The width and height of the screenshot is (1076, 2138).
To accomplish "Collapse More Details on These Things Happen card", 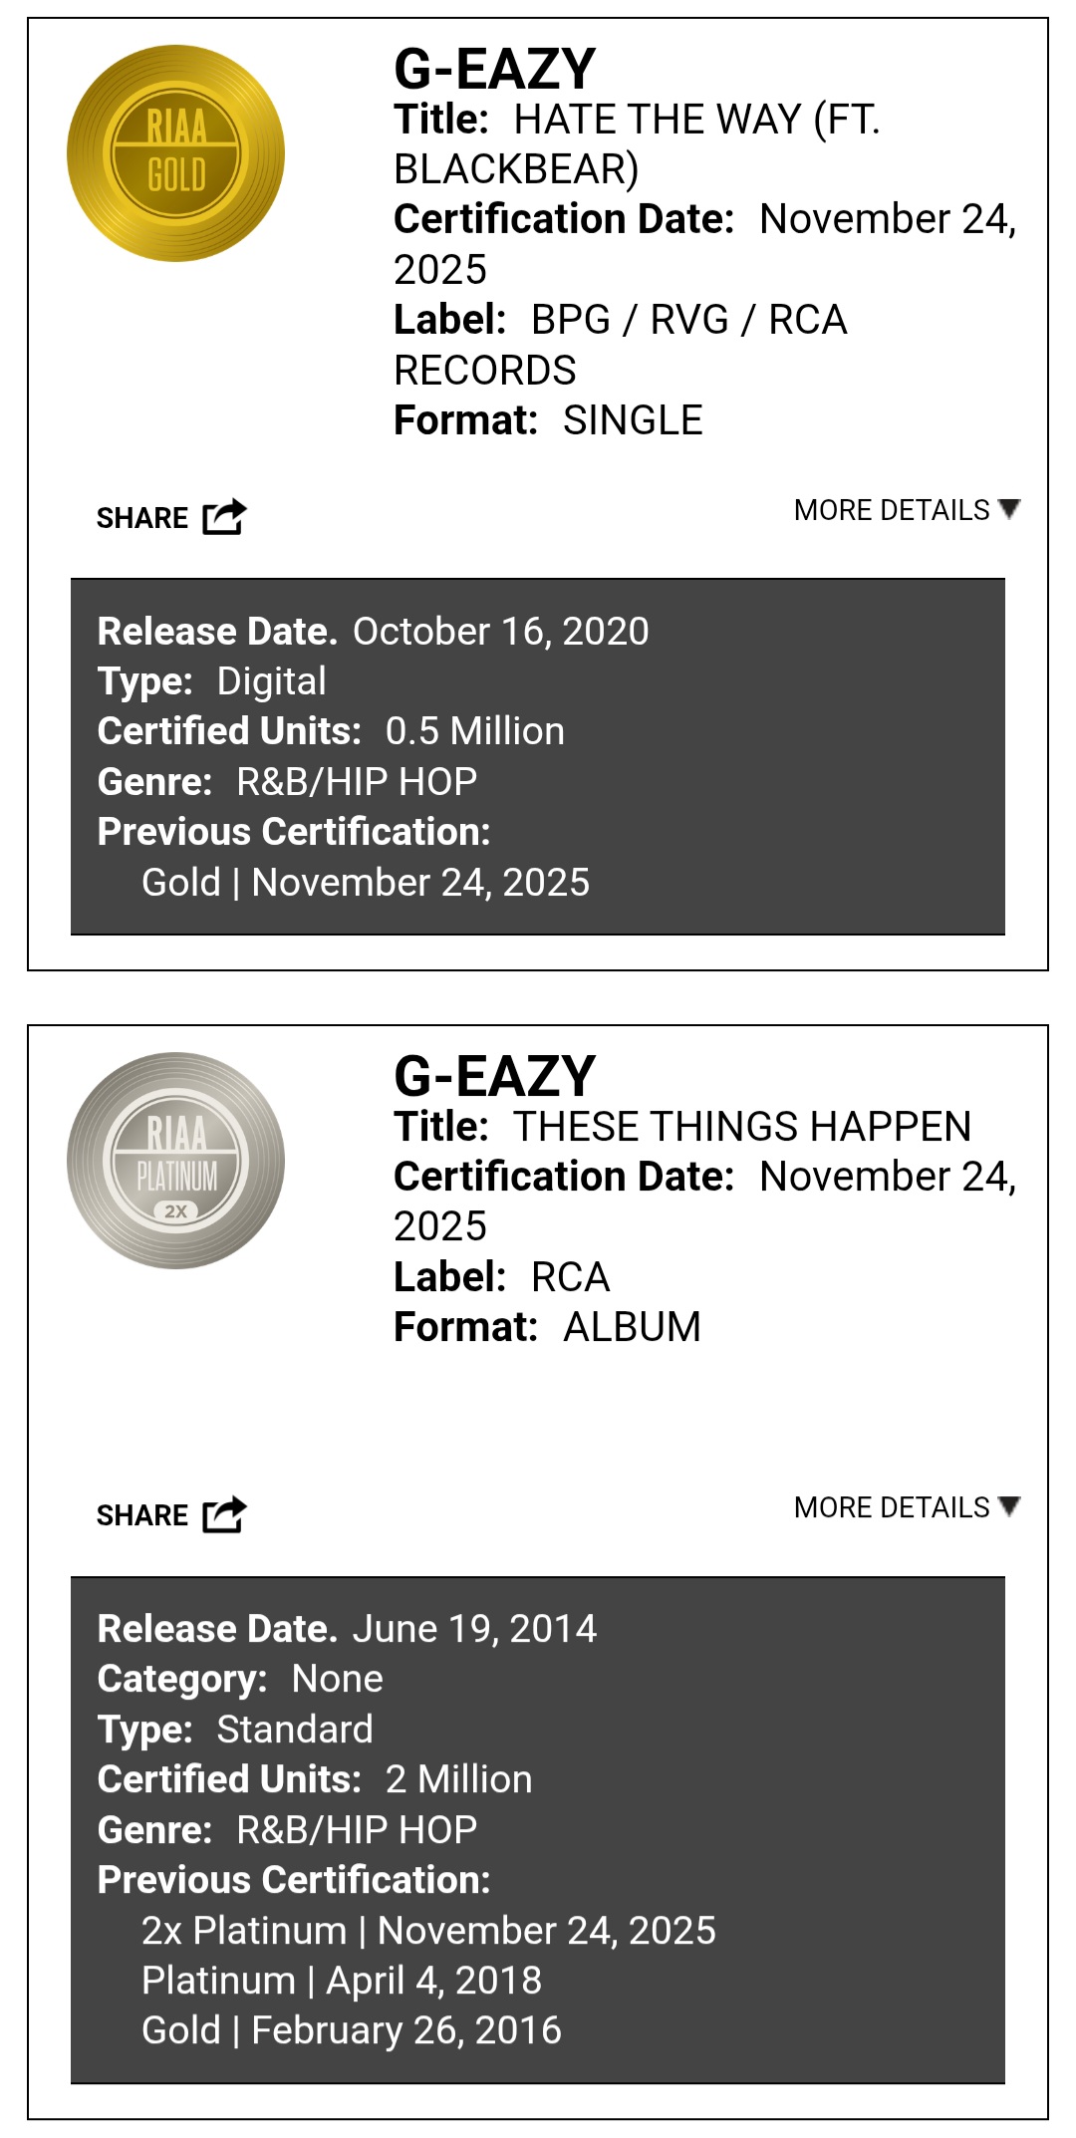I will (x=906, y=1507).
